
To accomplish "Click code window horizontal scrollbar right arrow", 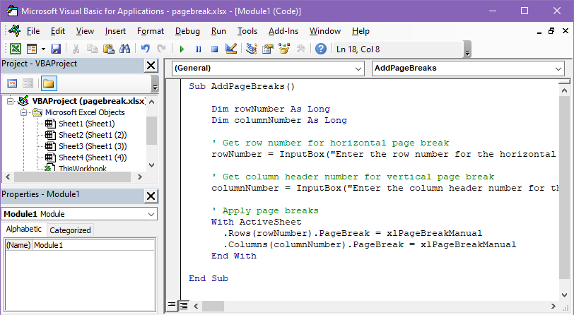I will pos(553,306).
